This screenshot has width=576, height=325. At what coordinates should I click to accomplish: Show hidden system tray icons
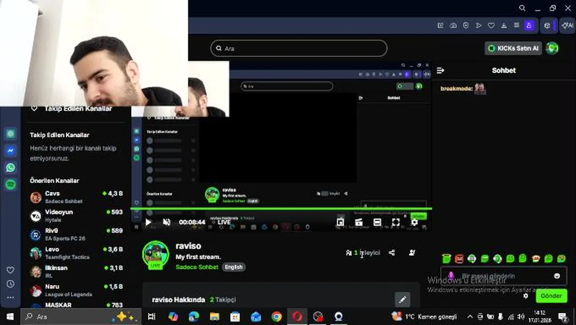tap(470, 317)
